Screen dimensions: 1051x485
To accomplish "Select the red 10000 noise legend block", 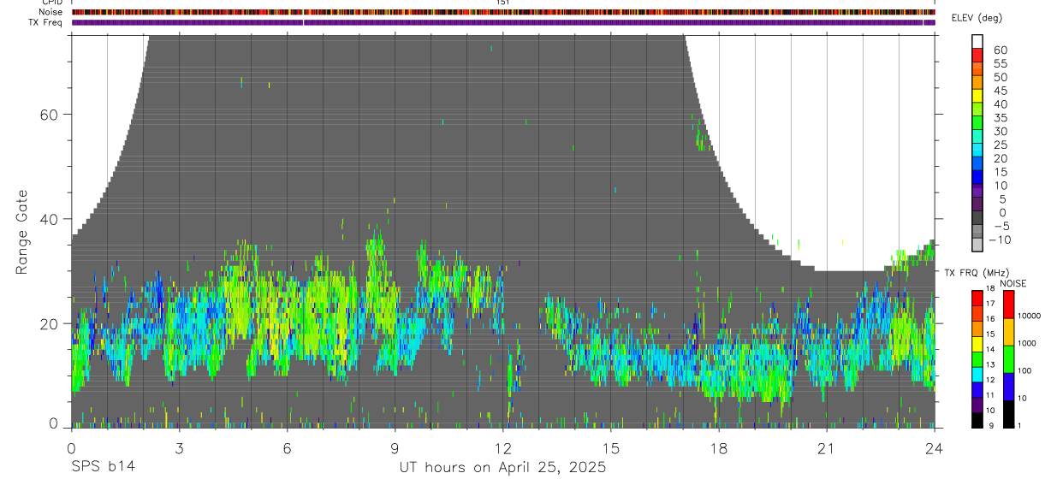I will (x=1008, y=305).
